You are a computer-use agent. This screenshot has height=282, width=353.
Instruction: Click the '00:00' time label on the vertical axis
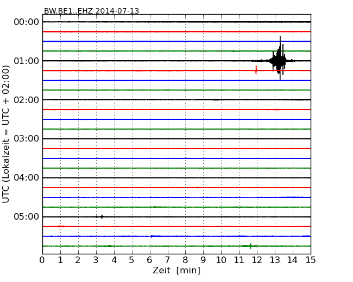(27, 22)
